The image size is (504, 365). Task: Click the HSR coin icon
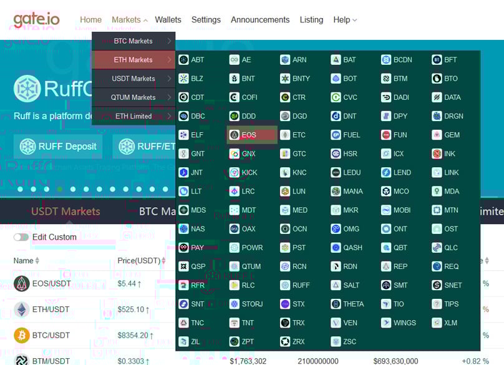336,153
